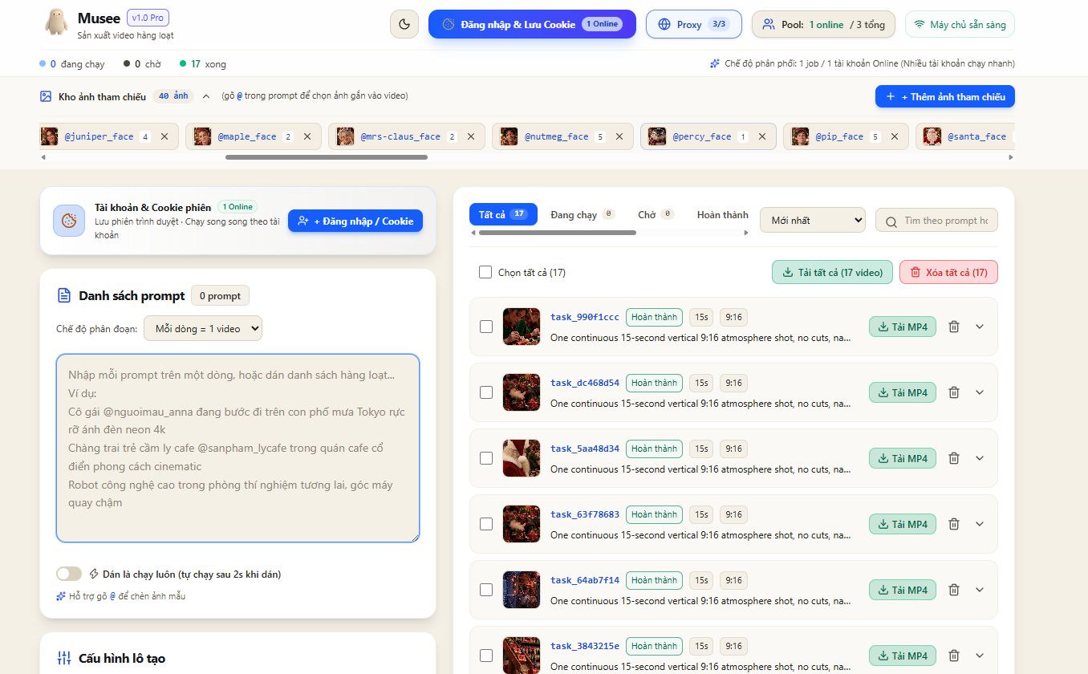Click the task filter tabs scrollbar

tap(558, 233)
